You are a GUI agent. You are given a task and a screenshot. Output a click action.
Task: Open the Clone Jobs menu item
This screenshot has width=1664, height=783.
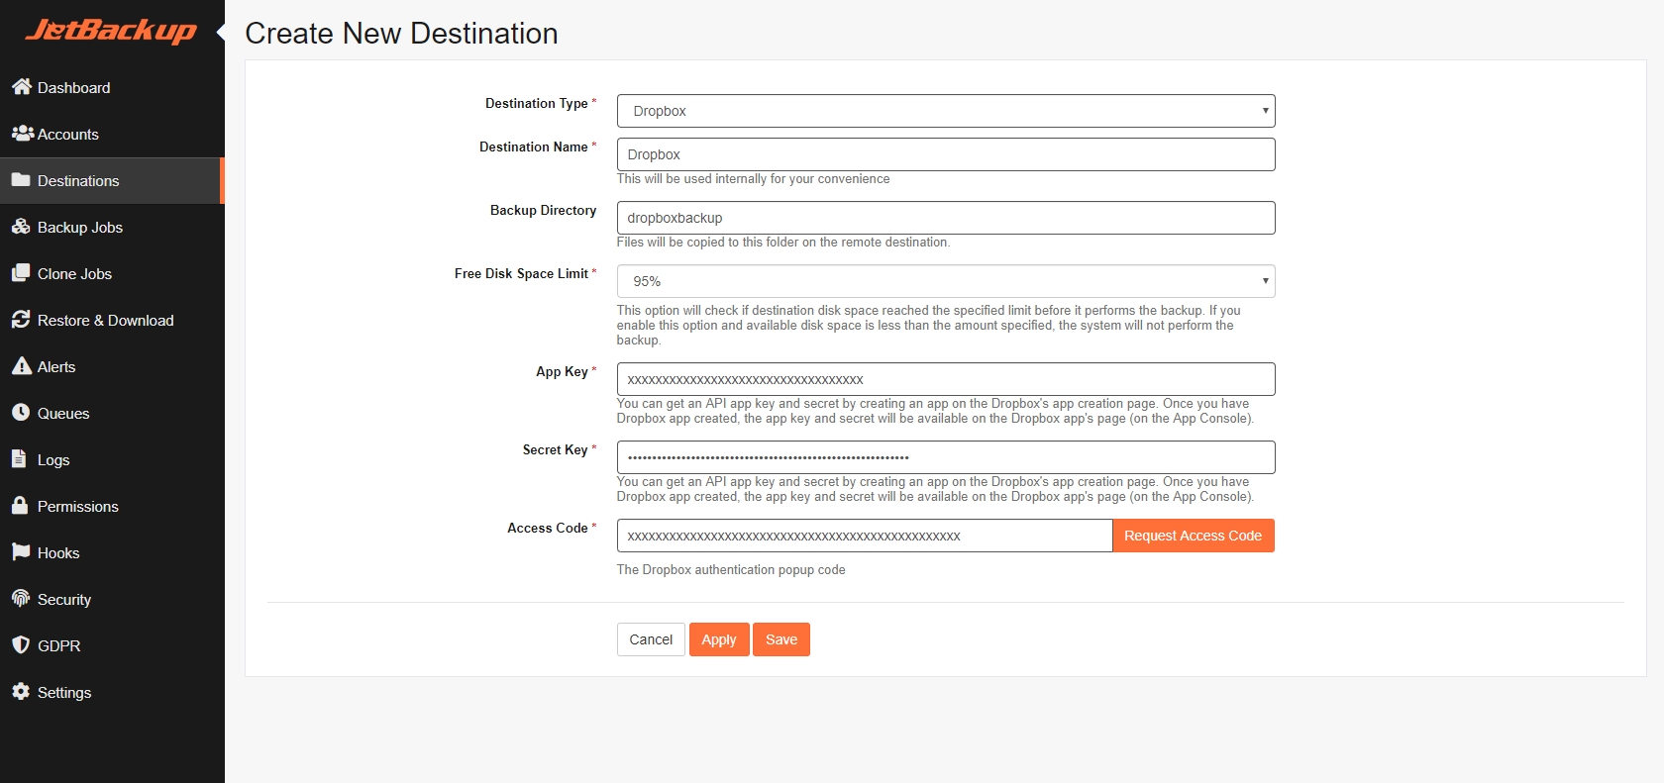click(x=112, y=273)
